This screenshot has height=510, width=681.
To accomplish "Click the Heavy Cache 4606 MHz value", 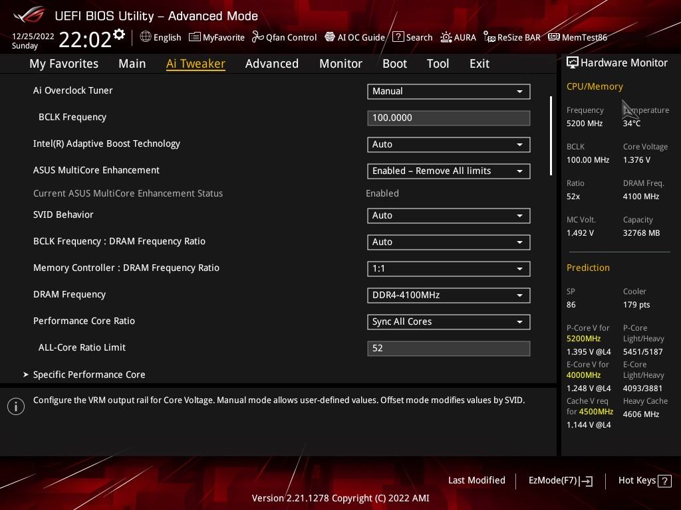I will (641, 414).
